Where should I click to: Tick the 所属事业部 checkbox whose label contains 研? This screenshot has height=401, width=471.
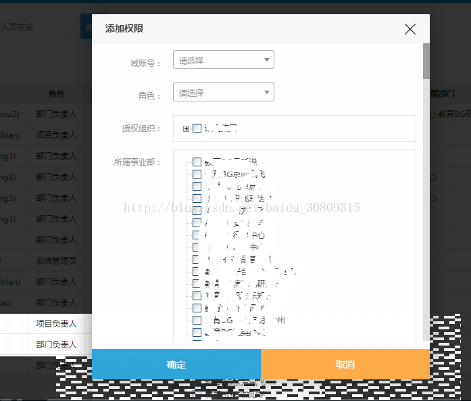[x=197, y=284]
